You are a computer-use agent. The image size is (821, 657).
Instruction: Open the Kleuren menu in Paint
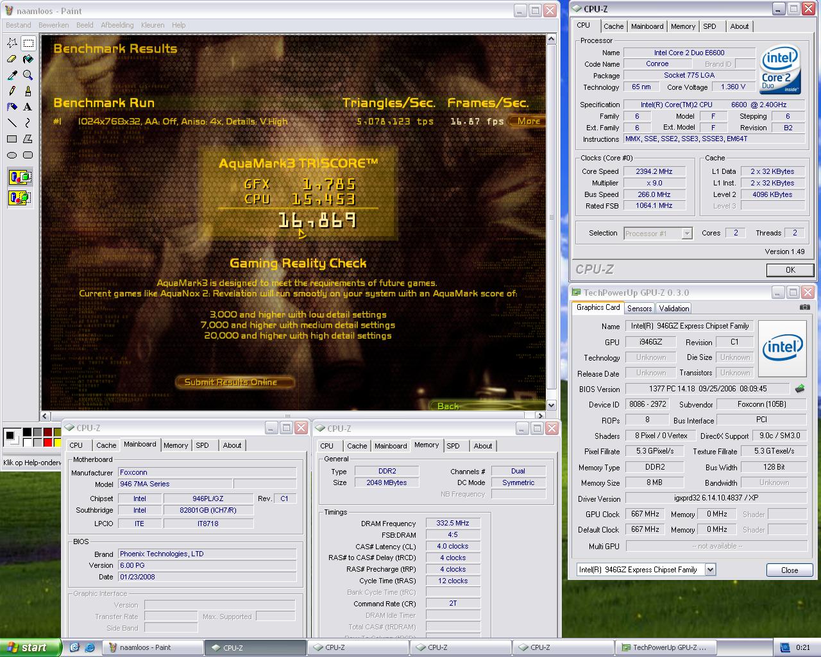(x=153, y=25)
